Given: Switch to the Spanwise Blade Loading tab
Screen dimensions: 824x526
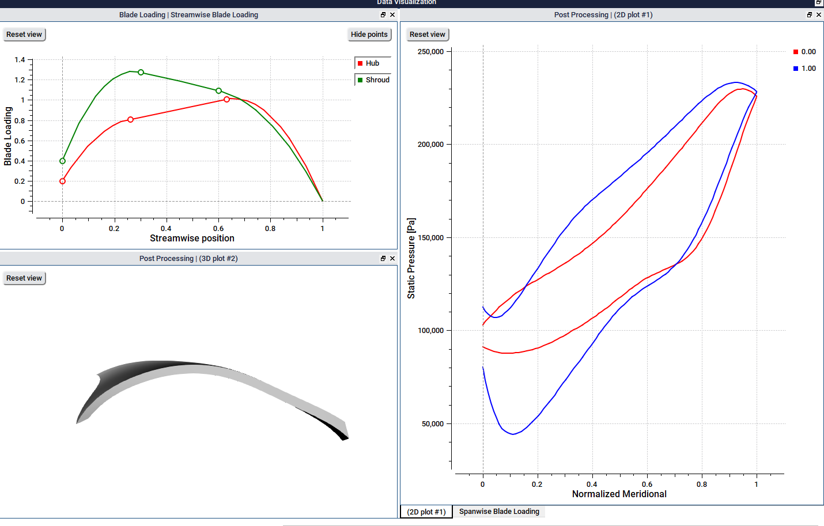Looking at the screenshot, I should (x=498, y=512).
